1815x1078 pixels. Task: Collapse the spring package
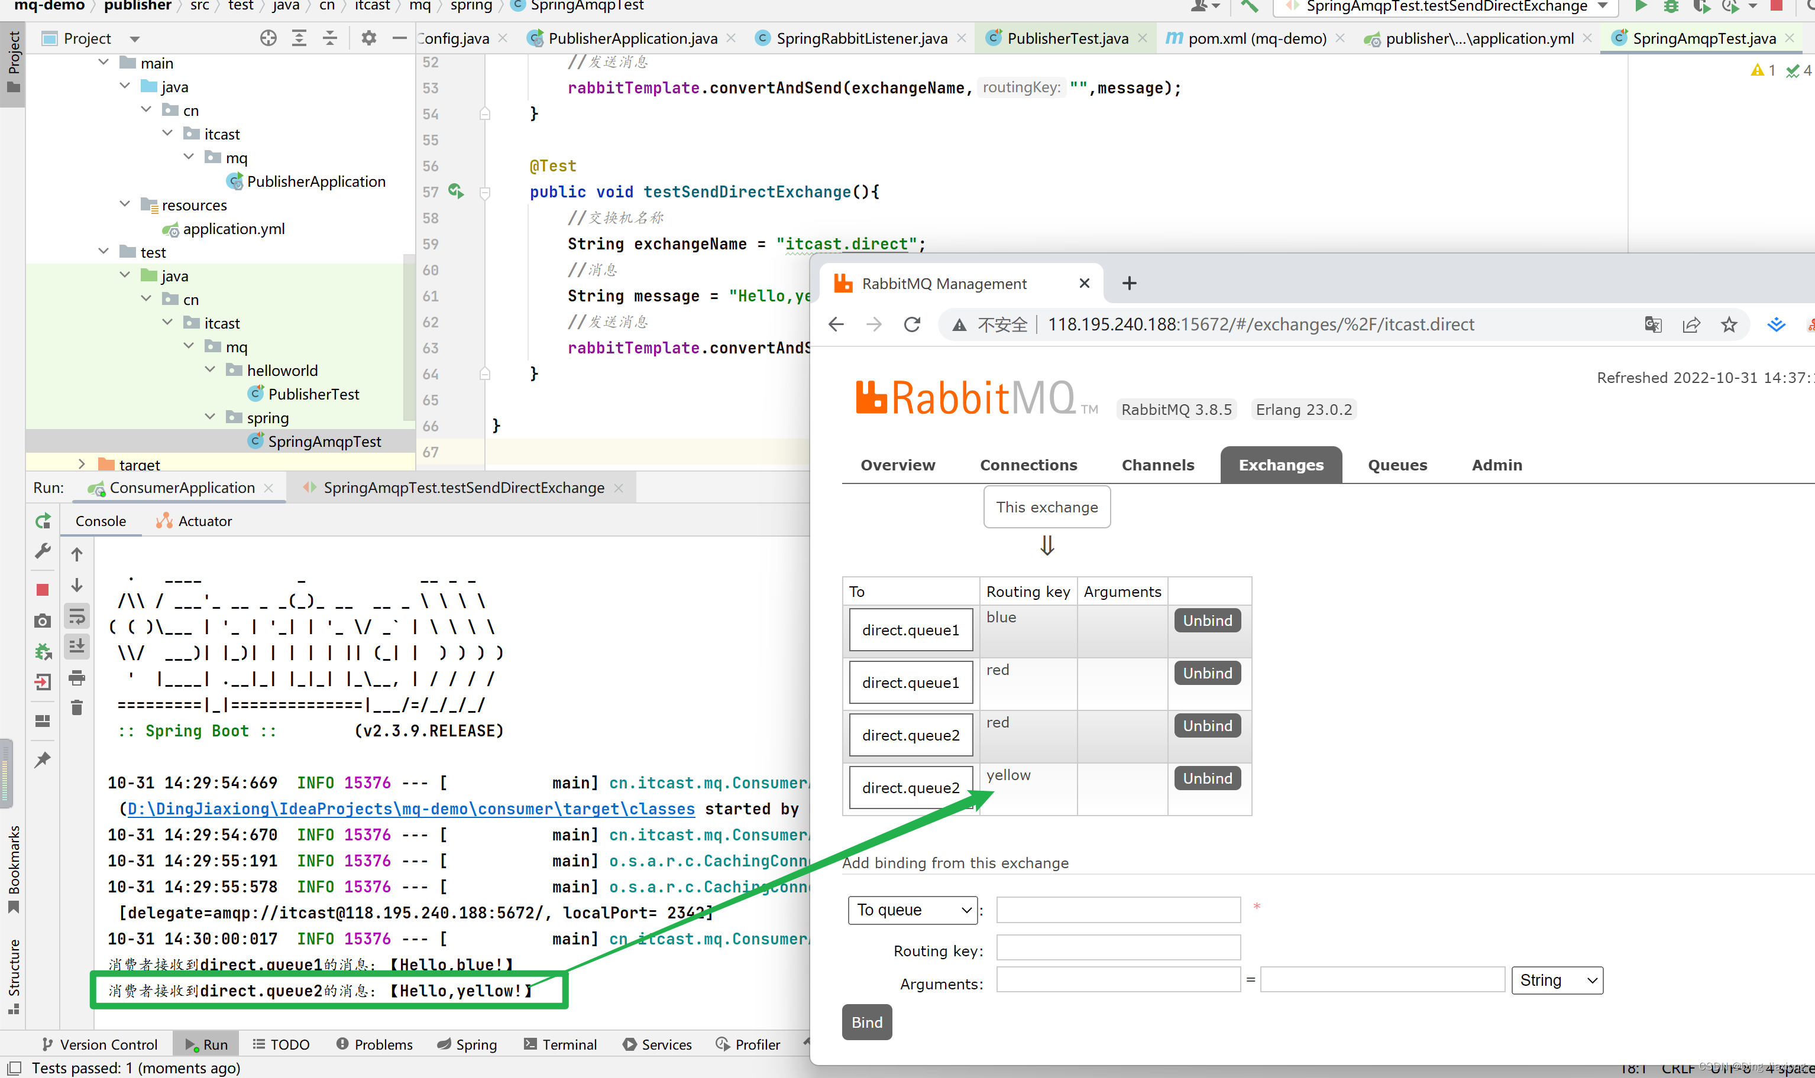210,418
